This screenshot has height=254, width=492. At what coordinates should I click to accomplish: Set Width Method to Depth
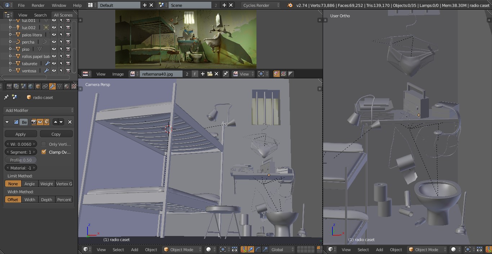pos(46,199)
